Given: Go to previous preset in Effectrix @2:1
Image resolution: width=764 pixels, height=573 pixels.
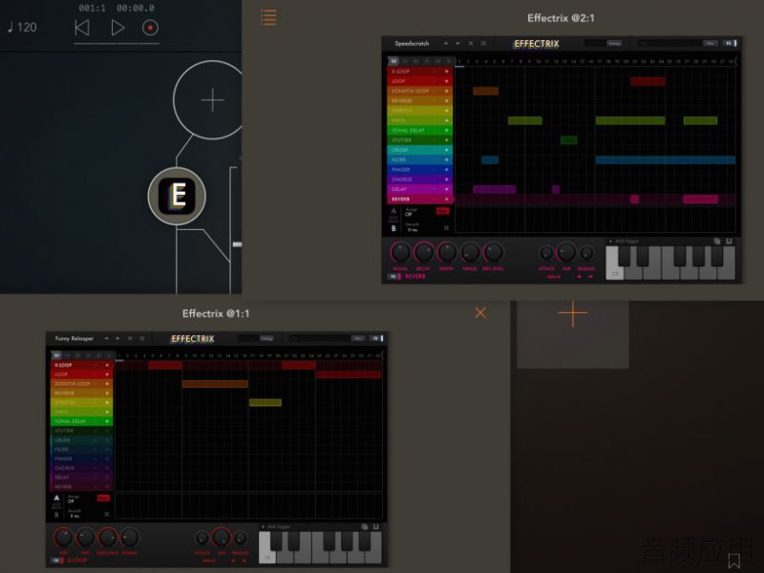Looking at the screenshot, I should pyautogui.click(x=446, y=43).
